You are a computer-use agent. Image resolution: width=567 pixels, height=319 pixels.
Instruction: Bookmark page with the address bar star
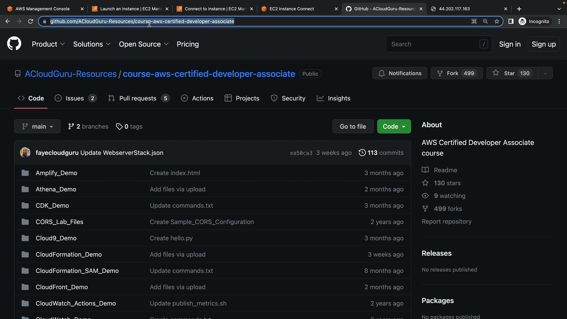click(497, 21)
